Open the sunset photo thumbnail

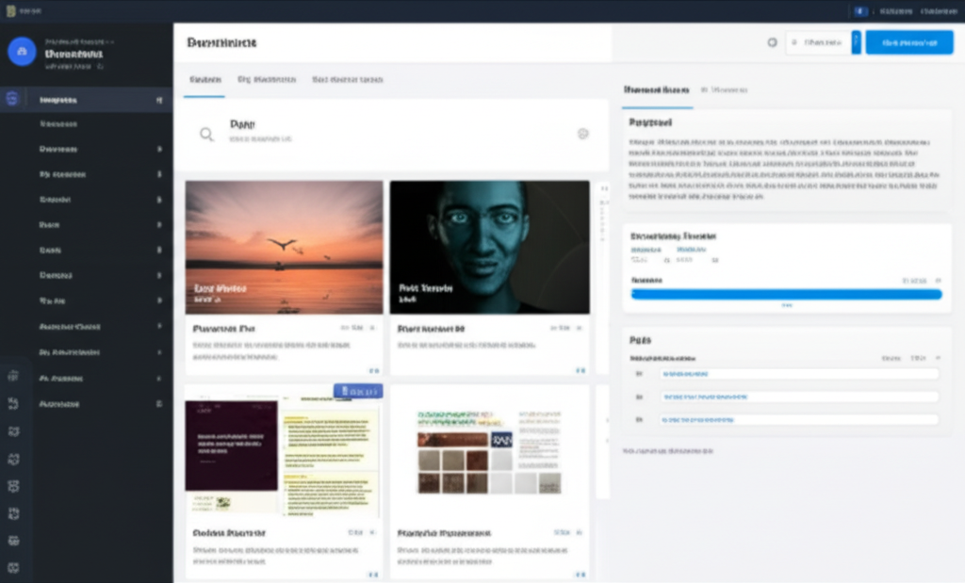pos(282,246)
